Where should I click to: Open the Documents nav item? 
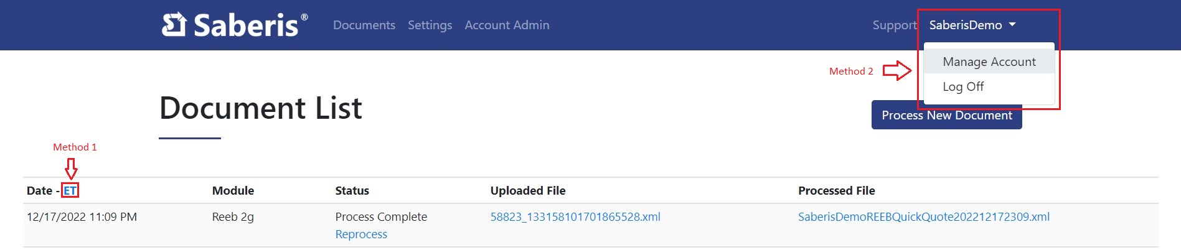pos(364,25)
